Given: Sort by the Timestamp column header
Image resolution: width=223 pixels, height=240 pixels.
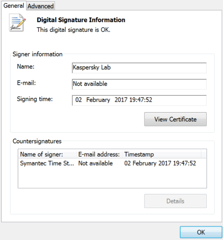Looking at the screenshot, I should 162,154.
